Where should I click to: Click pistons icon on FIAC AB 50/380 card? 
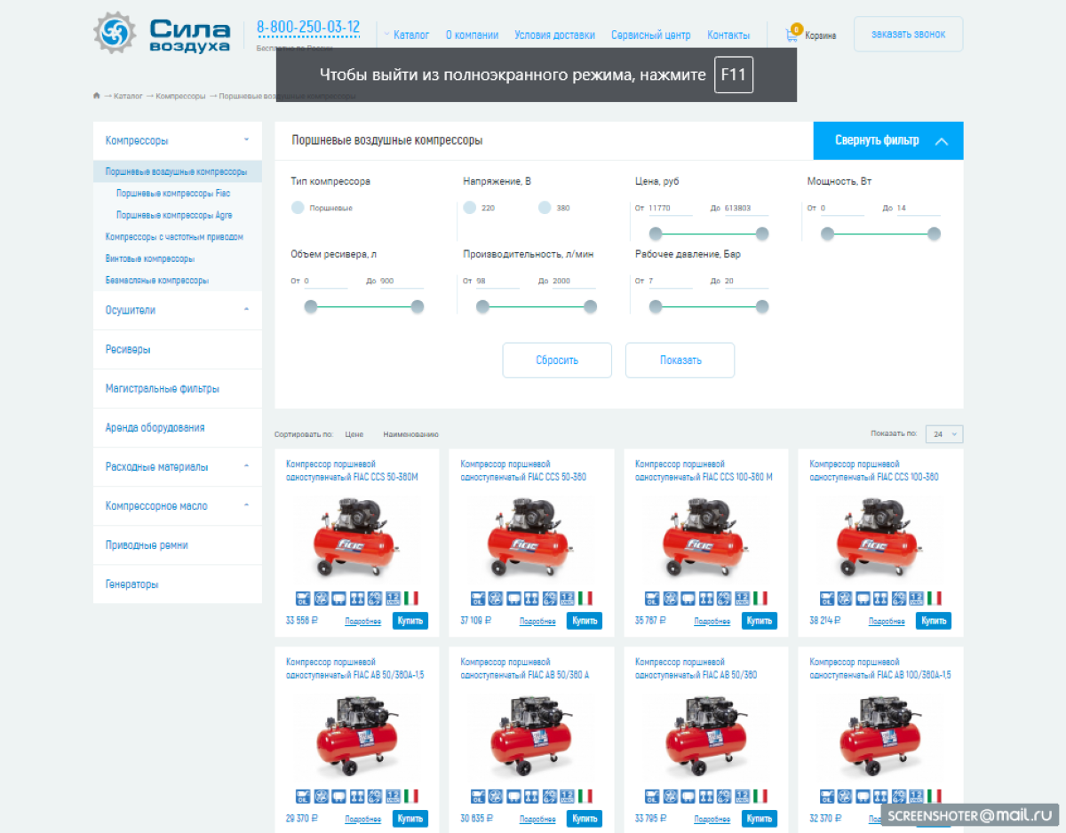[x=706, y=797]
